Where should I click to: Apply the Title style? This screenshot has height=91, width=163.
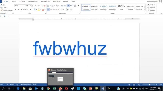coord(121,7)
